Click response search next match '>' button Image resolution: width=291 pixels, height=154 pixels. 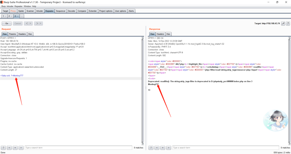[x=168, y=148]
